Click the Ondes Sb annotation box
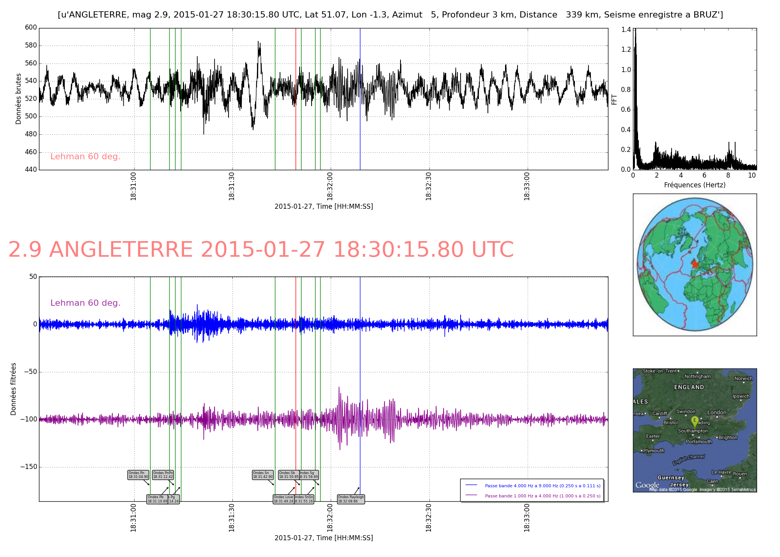 coord(289,475)
